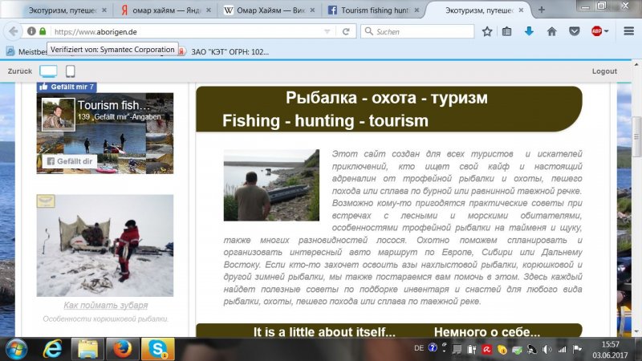Click the Adblock Plus icon

click(x=595, y=31)
